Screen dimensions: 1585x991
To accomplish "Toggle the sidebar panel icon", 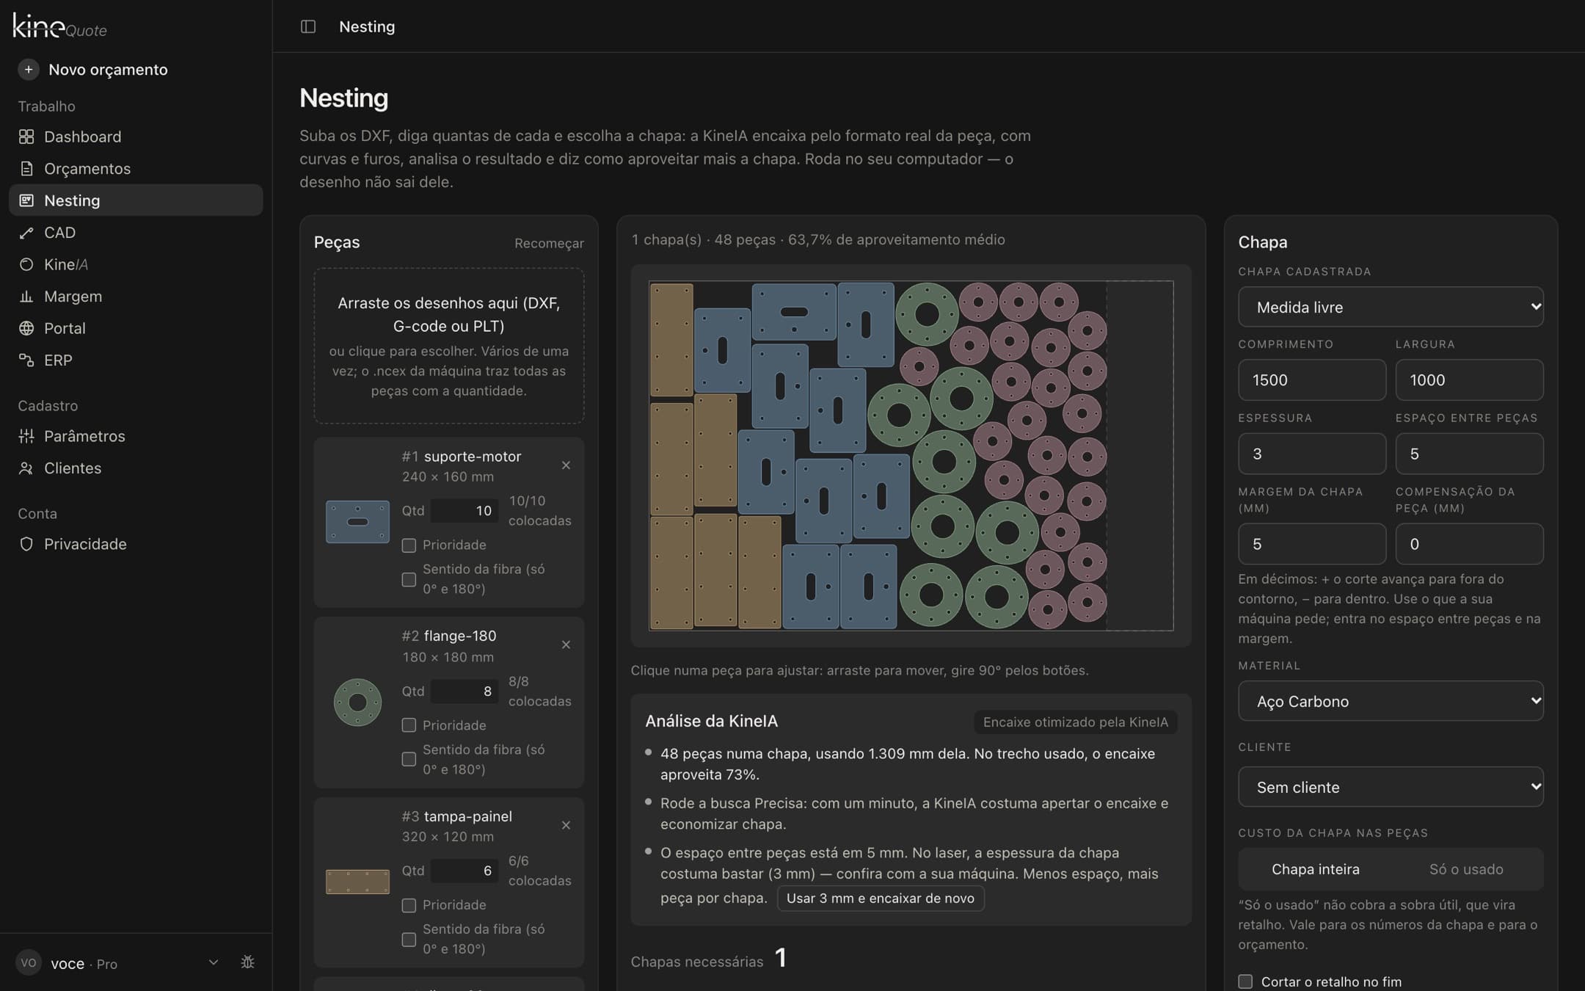I will [x=308, y=26].
